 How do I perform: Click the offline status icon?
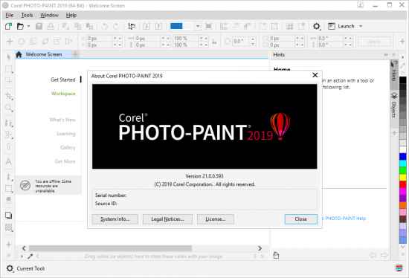point(25,185)
